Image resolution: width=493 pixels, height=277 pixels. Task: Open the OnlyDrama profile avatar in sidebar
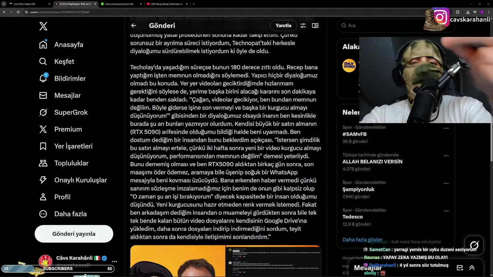coord(349,65)
